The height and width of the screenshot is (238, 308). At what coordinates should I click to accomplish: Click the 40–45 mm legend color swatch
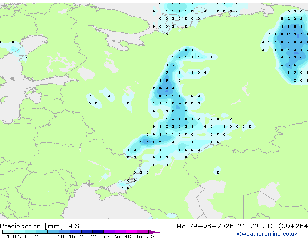point(132,232)
